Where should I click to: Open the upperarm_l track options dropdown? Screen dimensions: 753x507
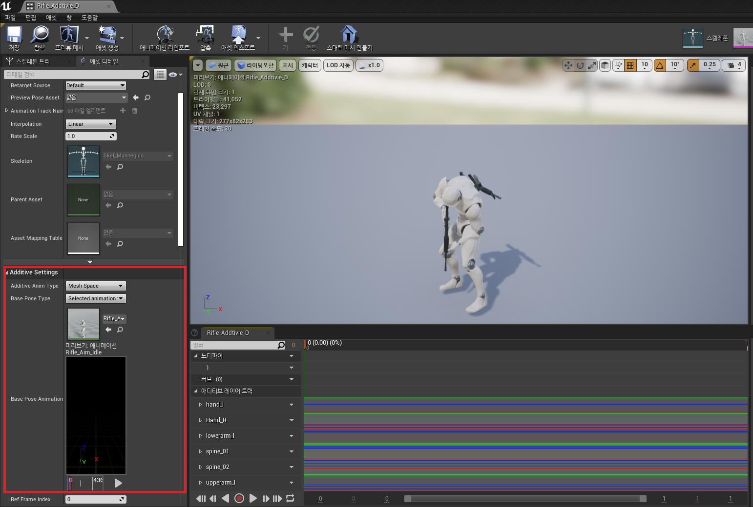[292, 483]
